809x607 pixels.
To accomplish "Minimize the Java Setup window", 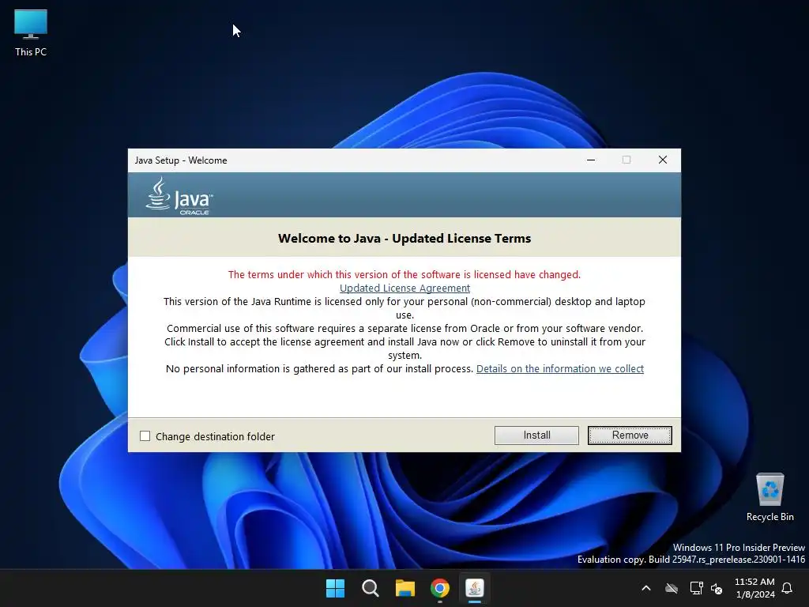I will pyautogui.click(x=591, y=160).
